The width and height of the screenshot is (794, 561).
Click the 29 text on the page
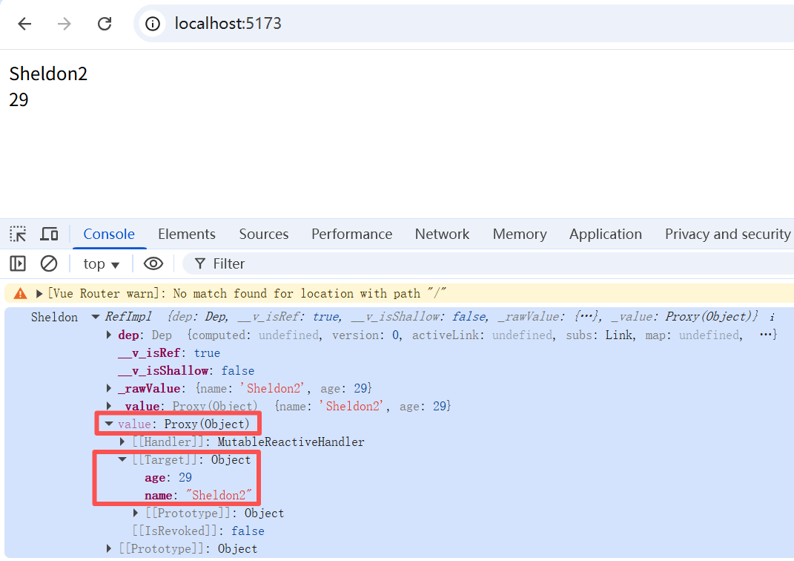pos(19,100)
